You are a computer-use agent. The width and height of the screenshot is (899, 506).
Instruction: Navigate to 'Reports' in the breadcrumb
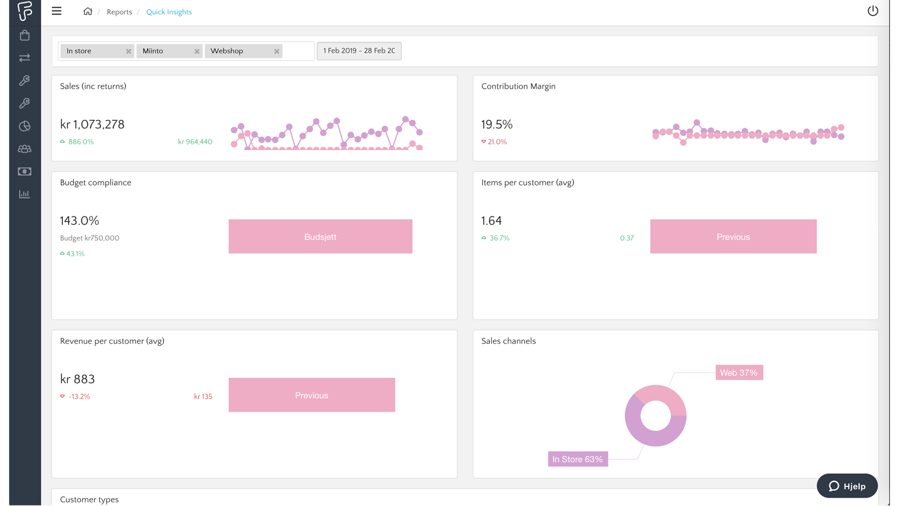[119, 11]
